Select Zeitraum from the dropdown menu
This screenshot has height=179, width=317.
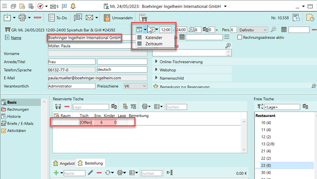(x=153, y=44)
